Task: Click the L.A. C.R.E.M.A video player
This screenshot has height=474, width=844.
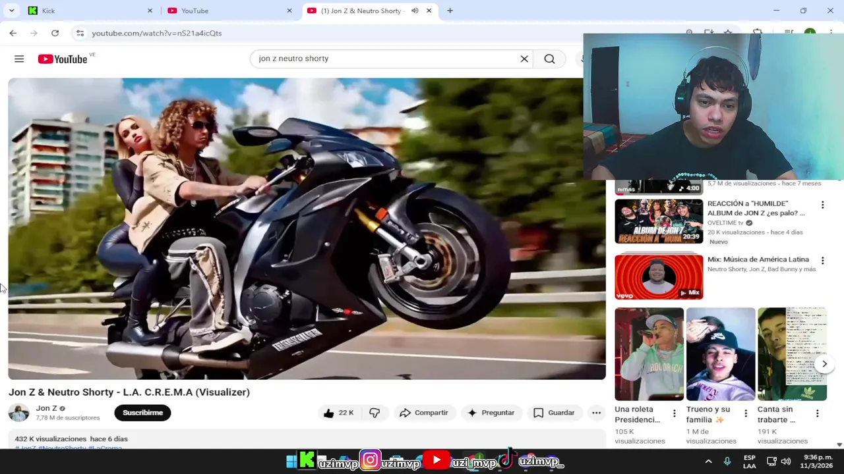Action: coord(307,228)
